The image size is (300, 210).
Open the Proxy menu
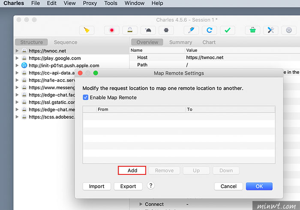tap(90, 3)
